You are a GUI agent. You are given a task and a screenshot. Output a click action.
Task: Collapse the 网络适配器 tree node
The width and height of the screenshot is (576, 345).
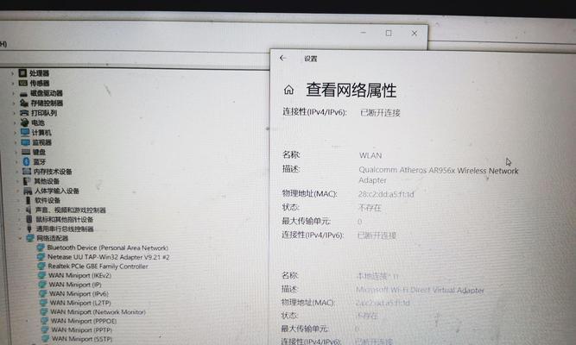(x=21, y=239)
